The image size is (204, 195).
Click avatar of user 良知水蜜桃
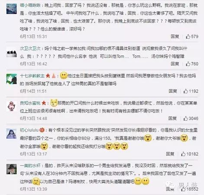click(x=12, y=106)
